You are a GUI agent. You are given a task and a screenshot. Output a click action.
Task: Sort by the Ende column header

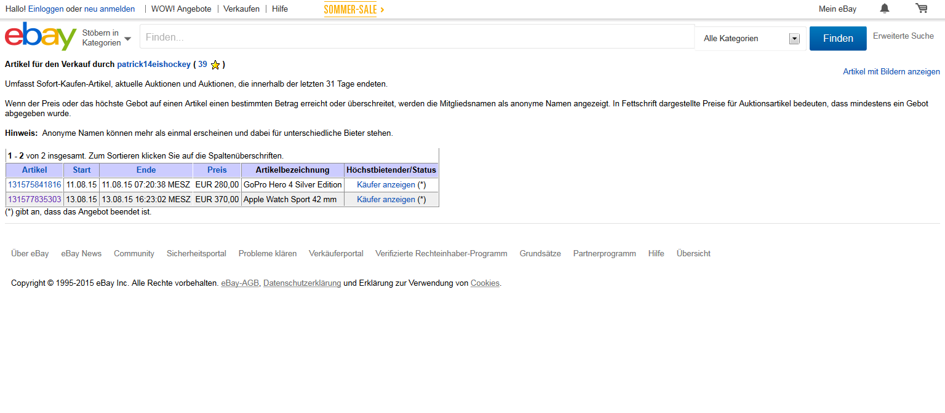(146, 170)
